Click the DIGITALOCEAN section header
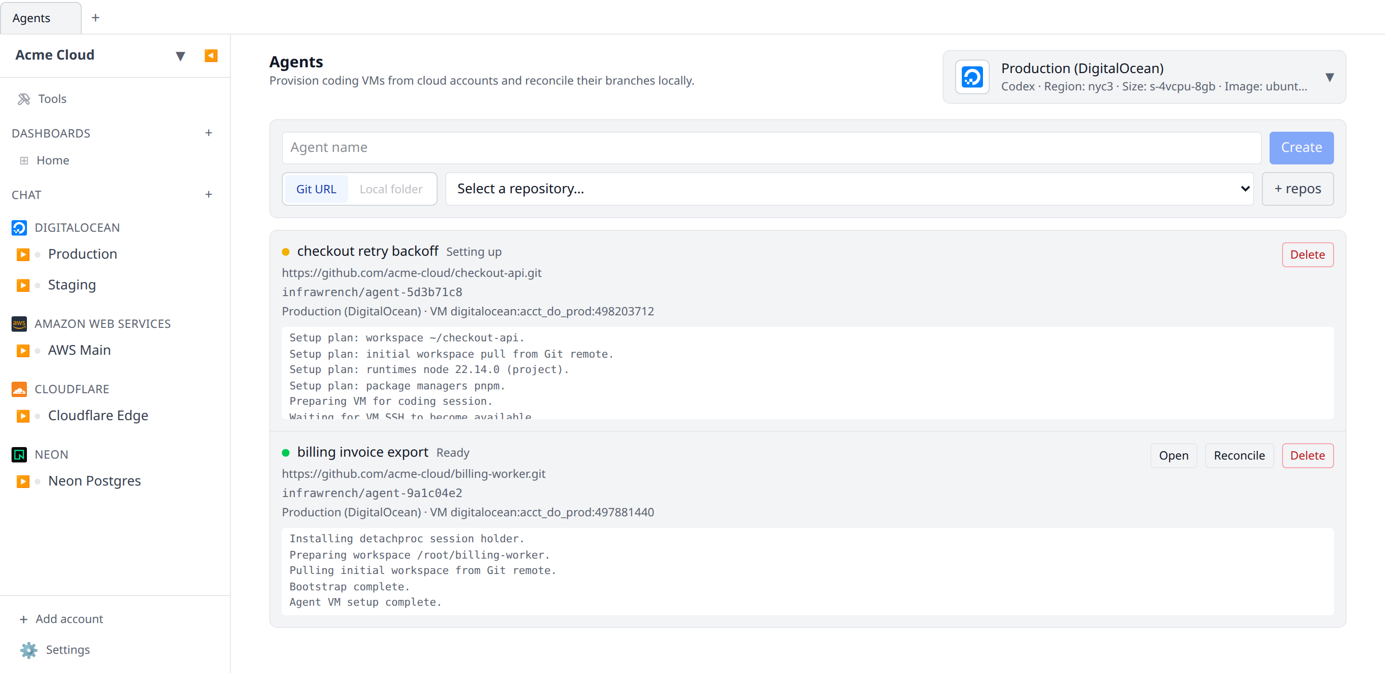Screen dimensions: 1385x673 coord(77,227)
